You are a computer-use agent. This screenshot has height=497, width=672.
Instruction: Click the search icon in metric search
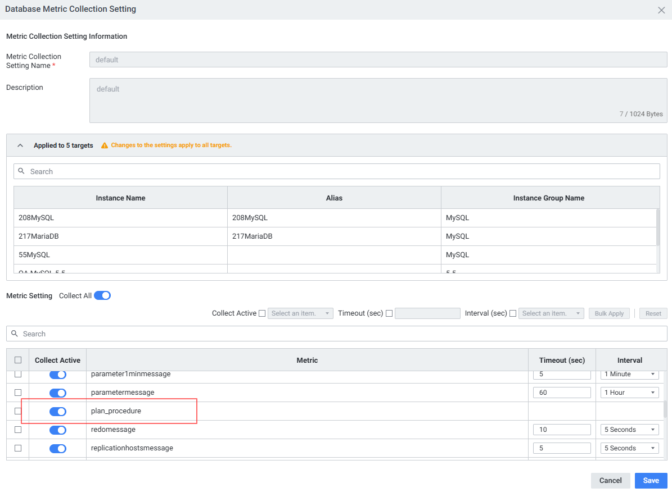click(x=15, y=334)
